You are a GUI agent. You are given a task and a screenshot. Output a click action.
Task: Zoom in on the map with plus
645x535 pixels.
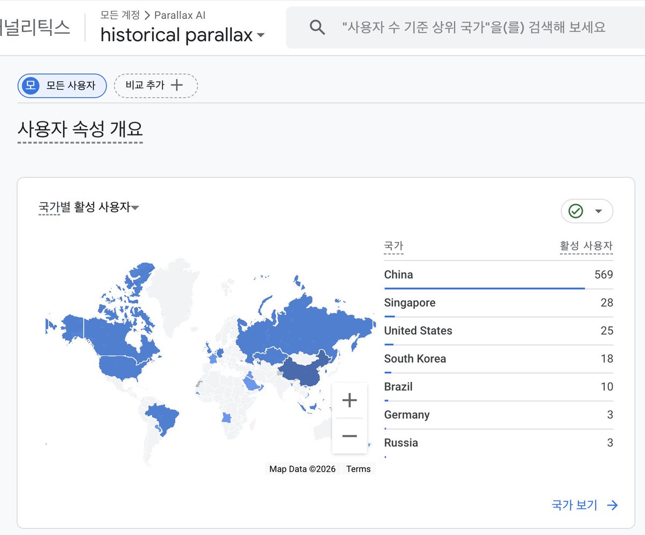click(349, 400)
